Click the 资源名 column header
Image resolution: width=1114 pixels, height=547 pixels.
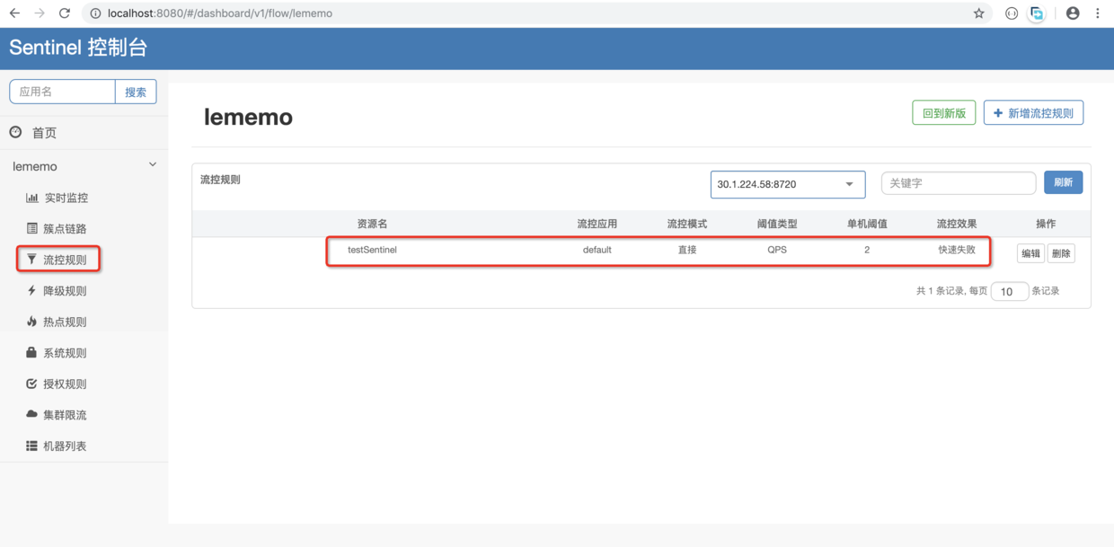coord(372,224)
